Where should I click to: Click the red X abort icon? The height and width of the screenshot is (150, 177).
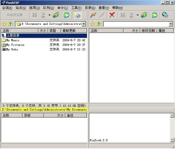112,15
